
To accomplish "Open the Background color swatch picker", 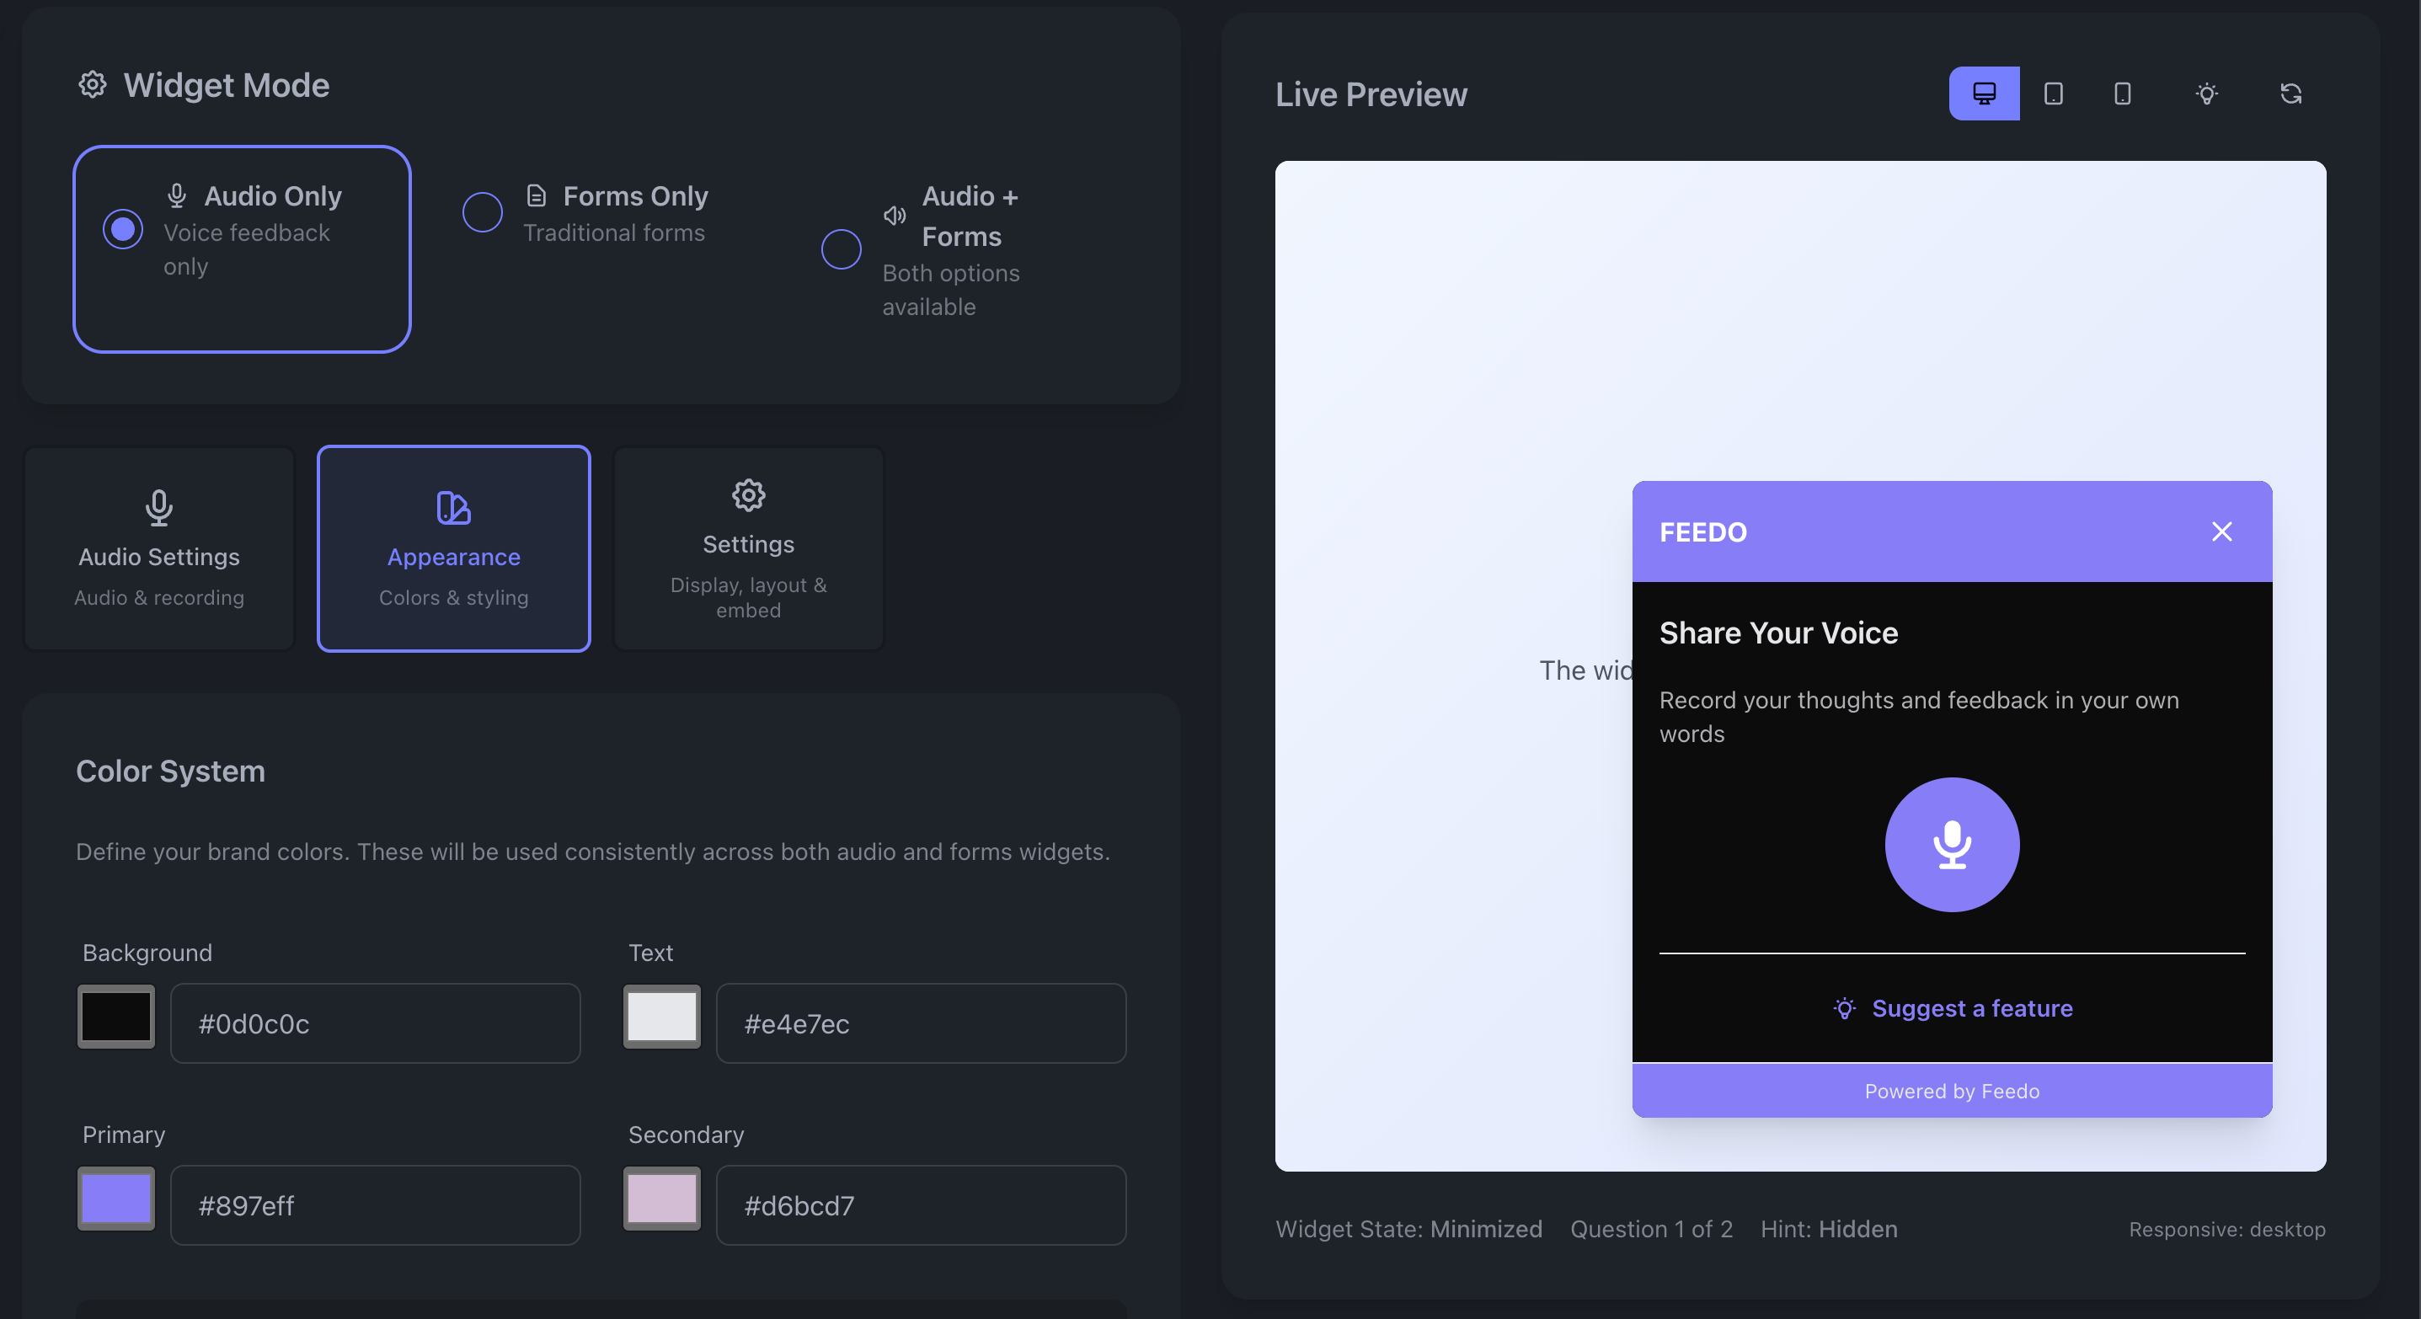I will click(115, 1017).
